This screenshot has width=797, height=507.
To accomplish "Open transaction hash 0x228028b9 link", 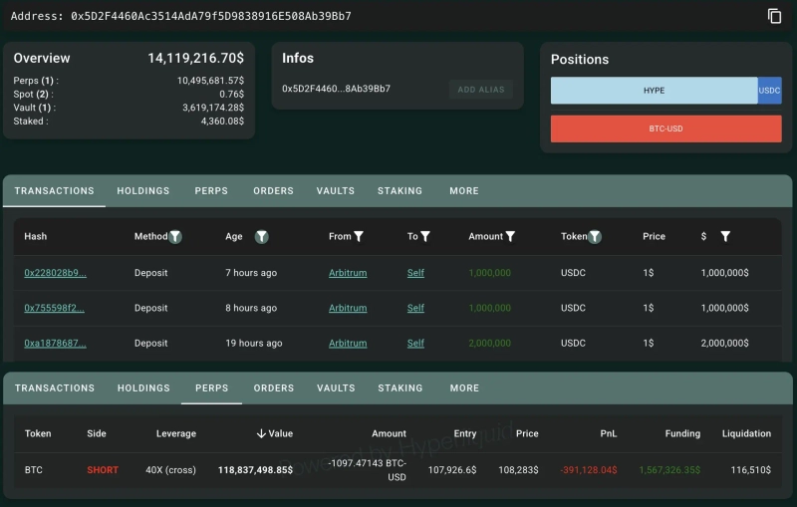I will click(x=55, y=273).
